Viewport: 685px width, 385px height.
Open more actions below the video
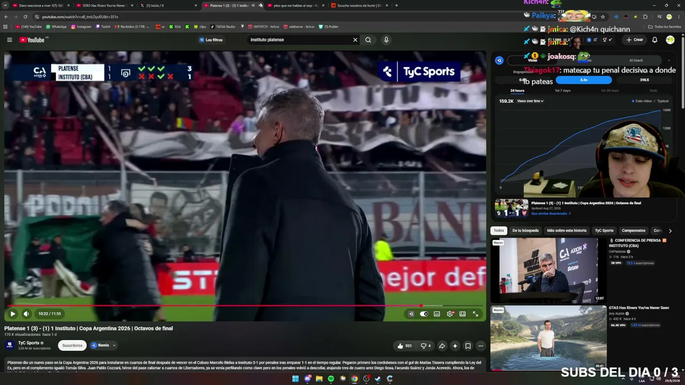(x=481, y=346)
